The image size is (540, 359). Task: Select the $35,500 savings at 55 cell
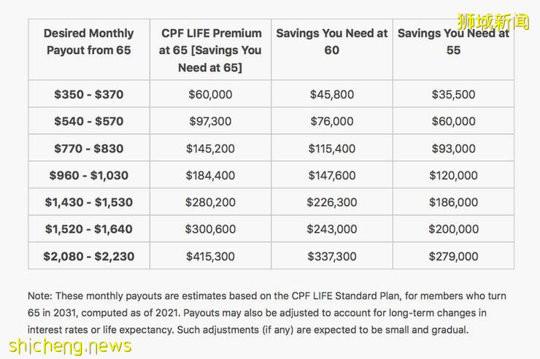pos(453,94)
